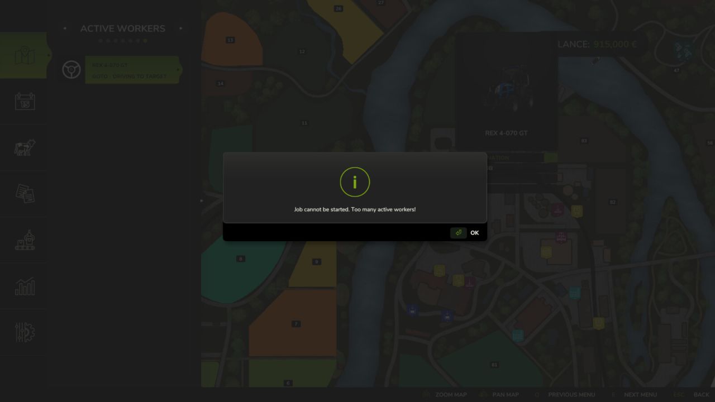Go to next category right of Active Workers
The height and width of the screenshot is (402, 715).
[x=180, y=28]
